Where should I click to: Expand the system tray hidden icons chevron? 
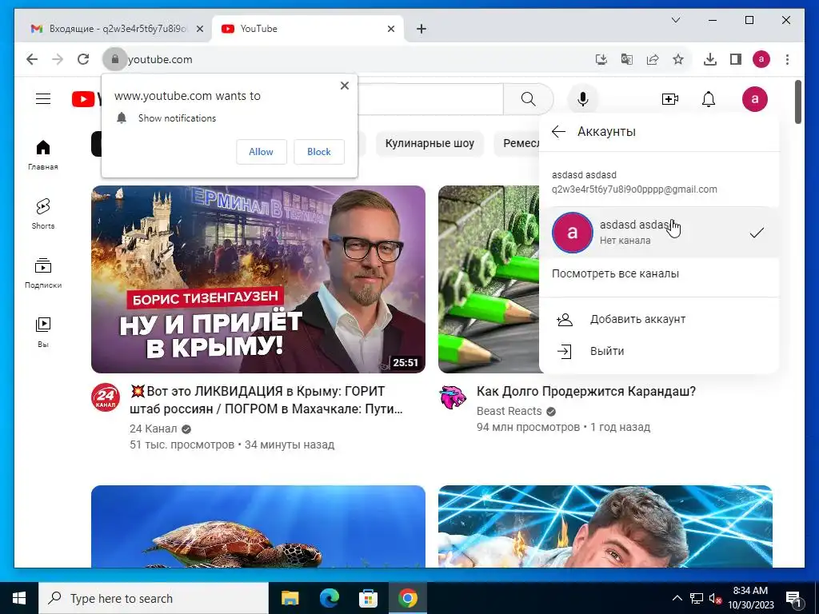coord(677,598)
